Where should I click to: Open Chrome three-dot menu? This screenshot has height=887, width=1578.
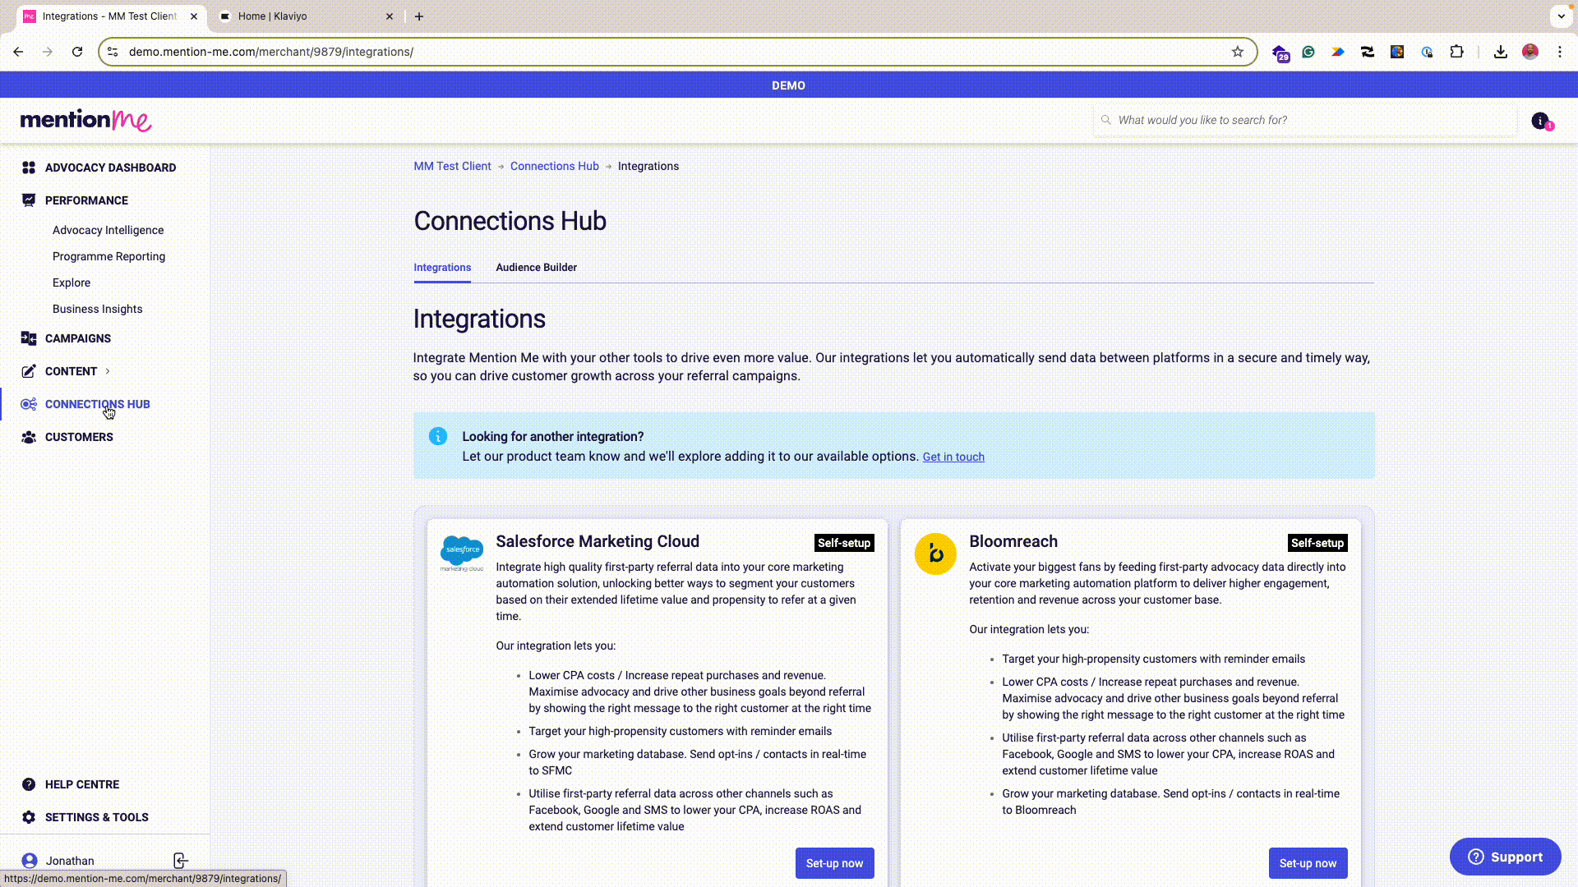coord(1560,52)
